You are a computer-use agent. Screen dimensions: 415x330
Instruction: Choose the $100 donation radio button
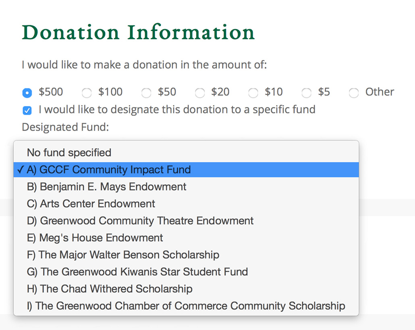coord(87,93)
